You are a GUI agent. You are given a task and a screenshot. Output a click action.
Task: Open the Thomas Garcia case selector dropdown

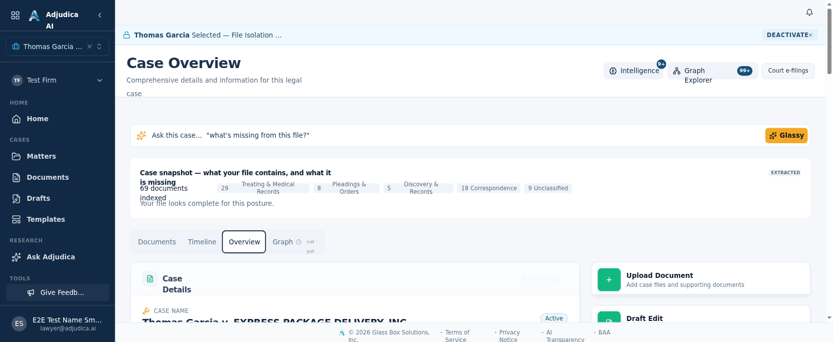coord(99,47)
